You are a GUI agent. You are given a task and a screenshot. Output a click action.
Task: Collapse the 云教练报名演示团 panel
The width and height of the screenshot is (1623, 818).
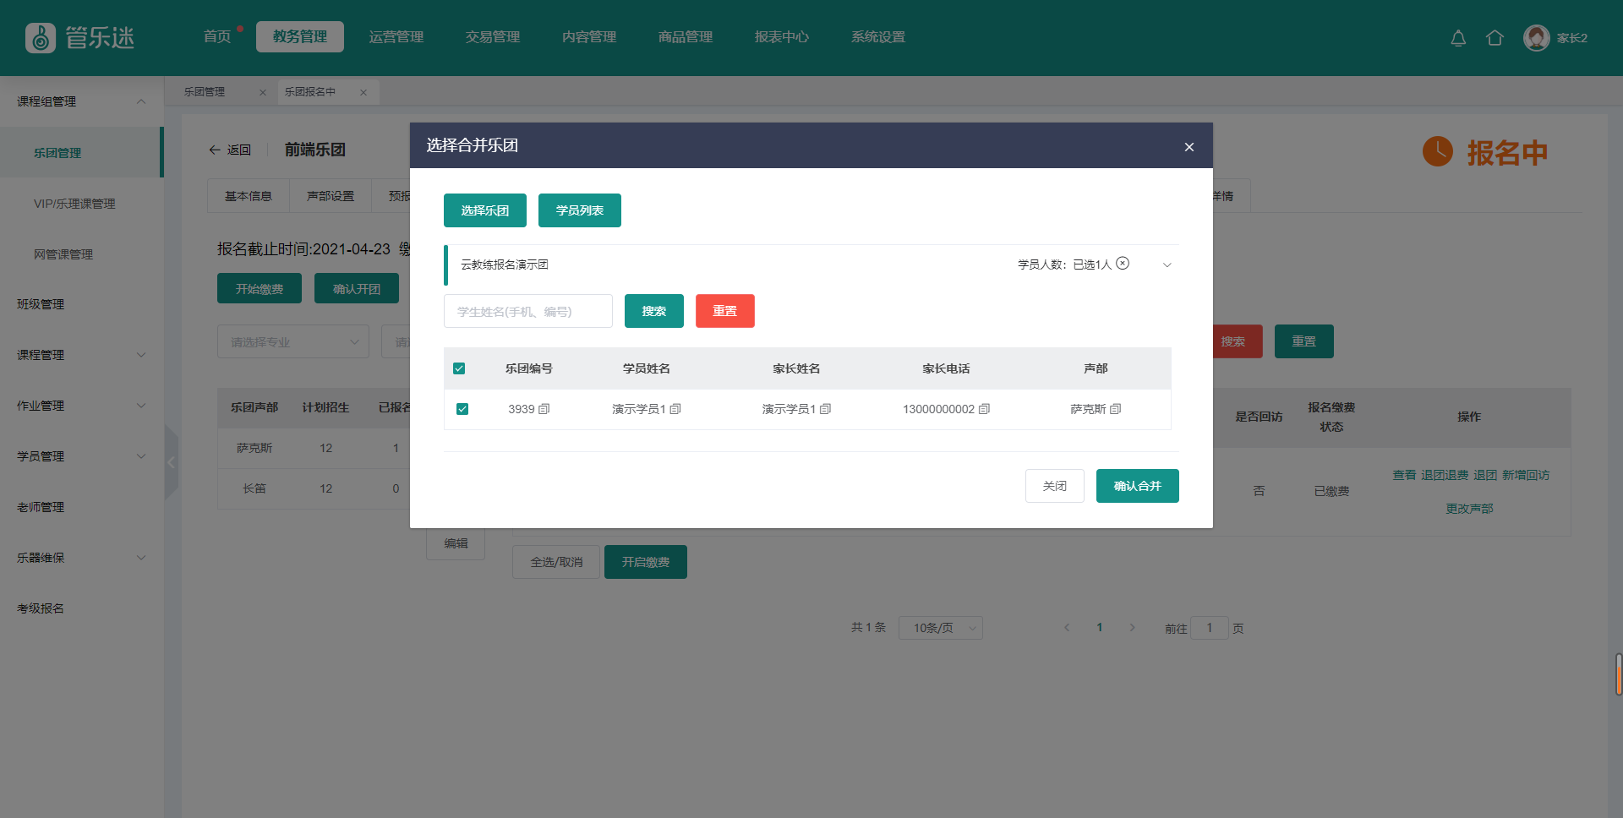tap(1167, 265)
